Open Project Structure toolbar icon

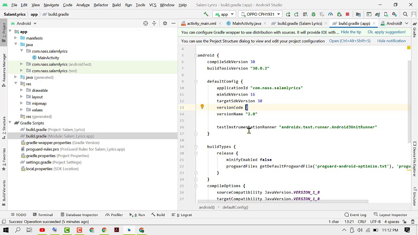click(358, 14)
